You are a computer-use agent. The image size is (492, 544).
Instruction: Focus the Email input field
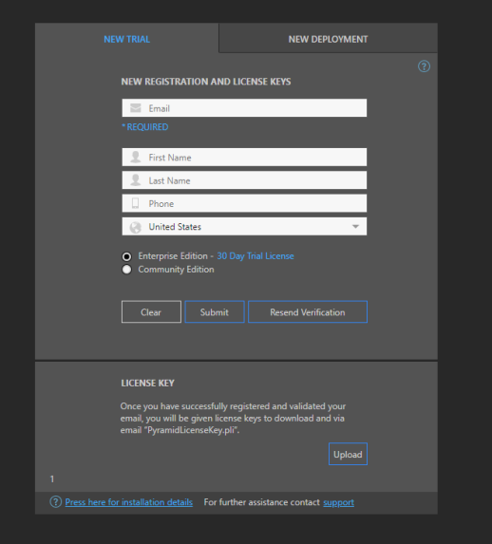point(244,108)
